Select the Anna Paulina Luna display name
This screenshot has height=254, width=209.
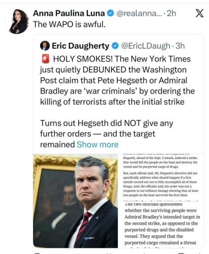point(69,13)
